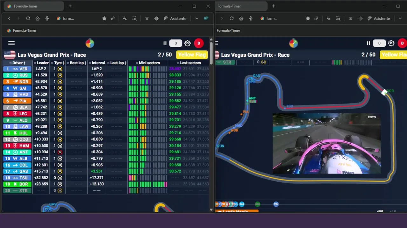Image resolution: width=407 pixels, height=228 pixels.
Task: Pause the timing feed in the right window
Action: coord(368,43)
